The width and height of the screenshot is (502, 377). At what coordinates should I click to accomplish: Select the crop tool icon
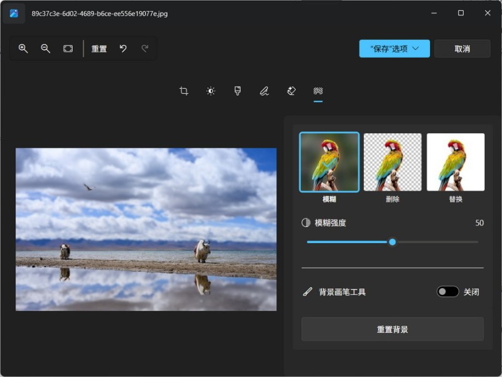[184, 91]
